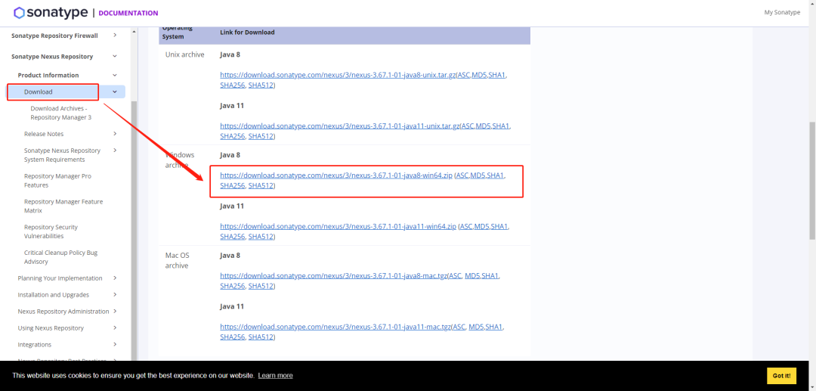
Task: Open Sonatype Nexus Repository System Requirements
Action: pos(63,155)
